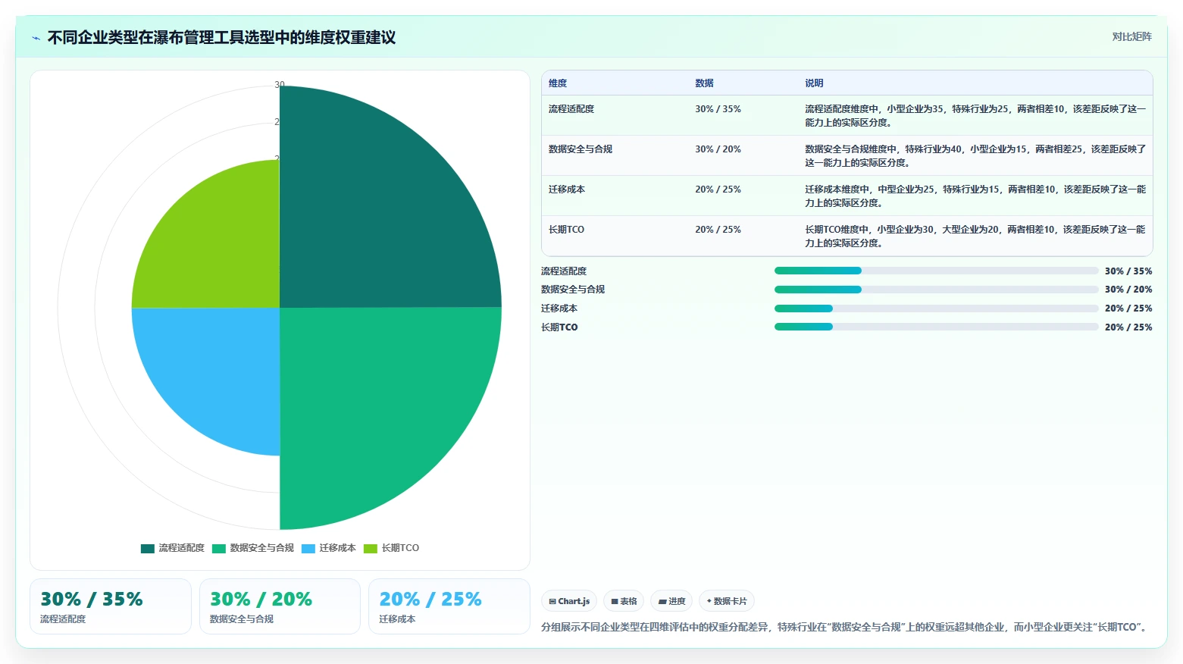
Task: Click the 20% / 25% 迁移成本 stat card
Action: (x=449, y=606)
